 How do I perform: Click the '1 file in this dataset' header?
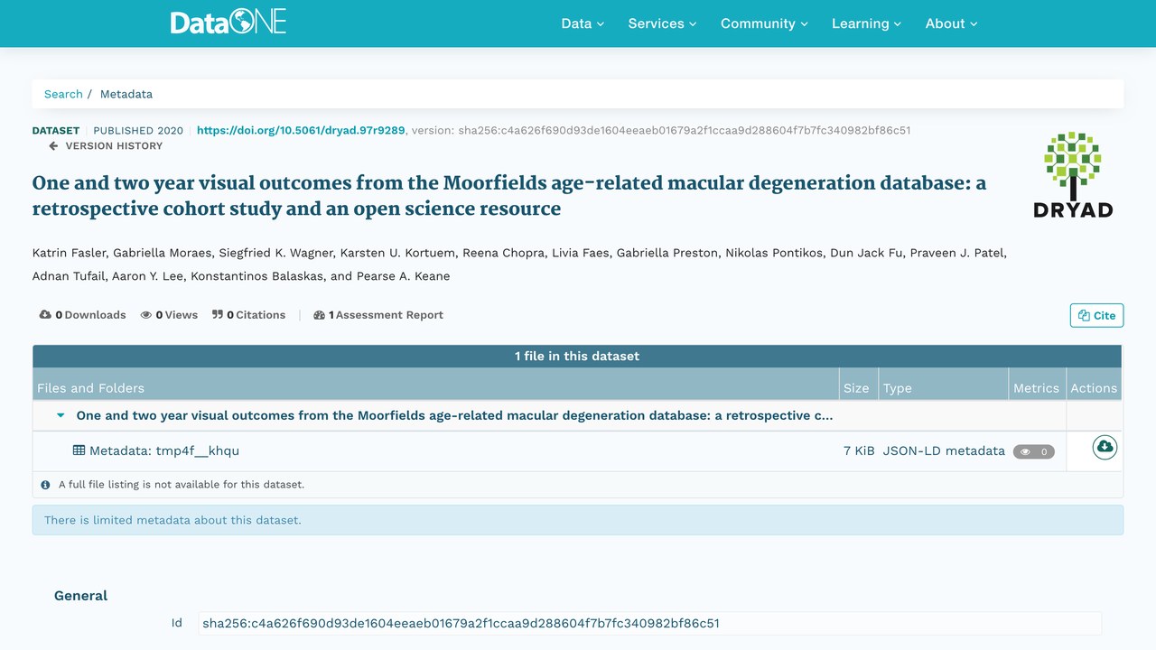pyautogui.click(x=577, y=357)
